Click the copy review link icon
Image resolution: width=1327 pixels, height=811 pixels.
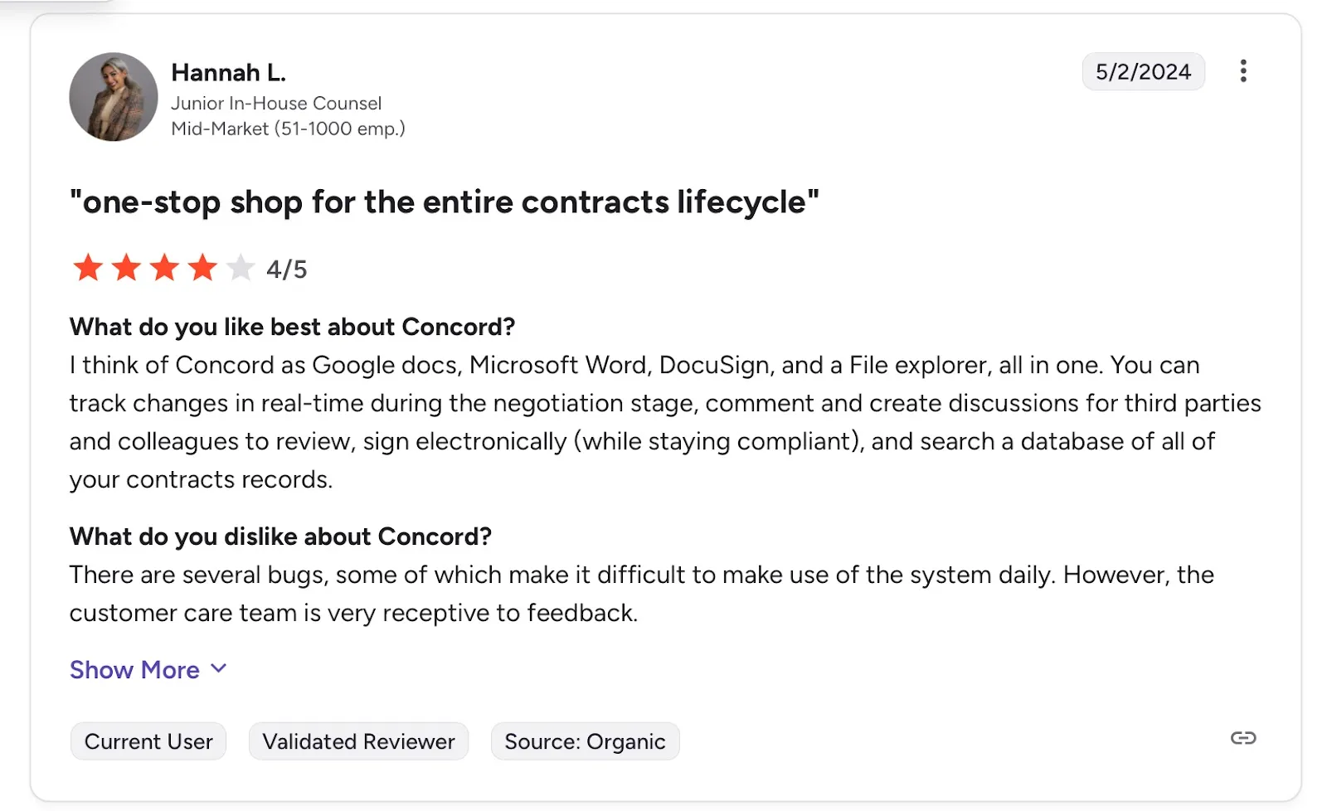point(1242,736)
